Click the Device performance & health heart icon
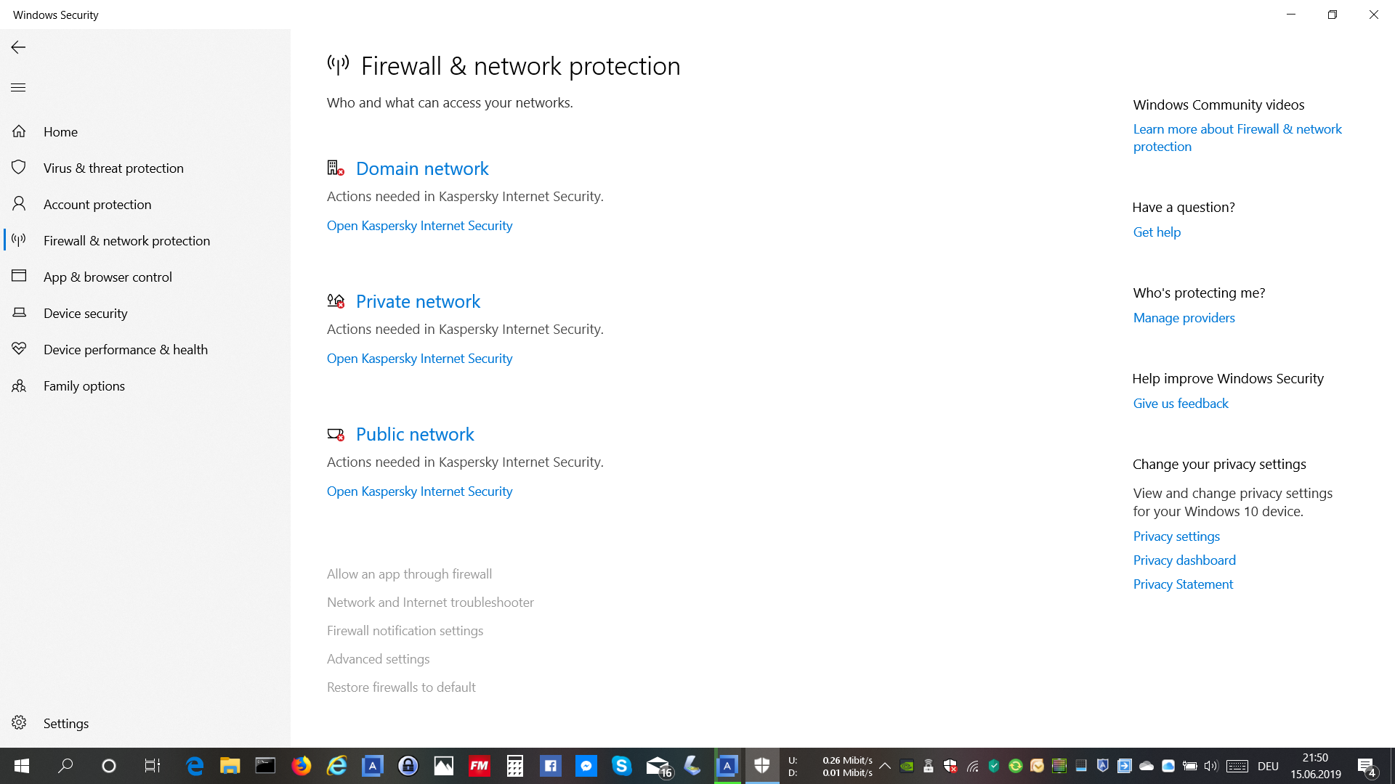 19,349
